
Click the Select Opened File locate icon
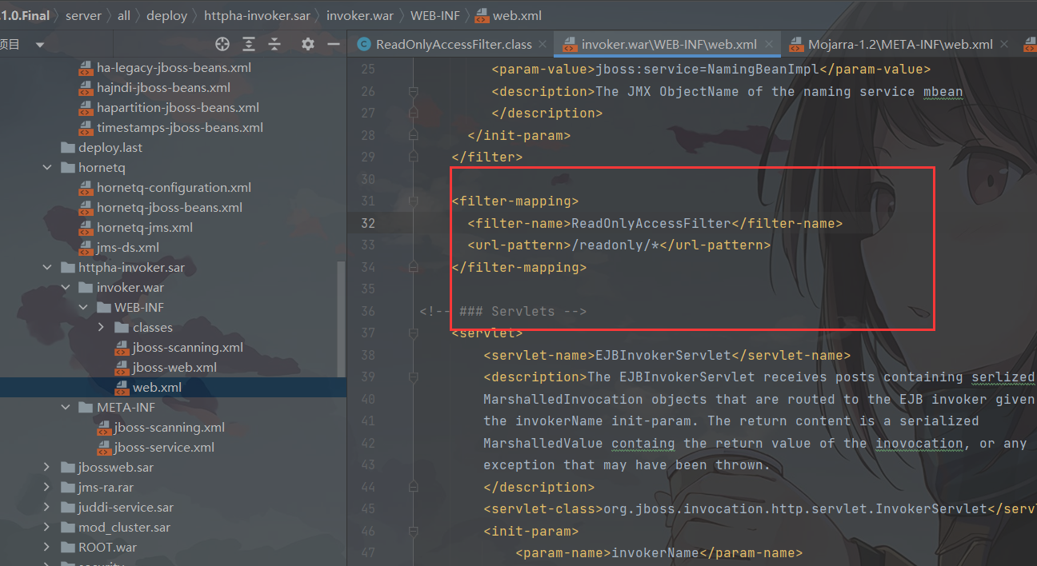click(222, 45)
